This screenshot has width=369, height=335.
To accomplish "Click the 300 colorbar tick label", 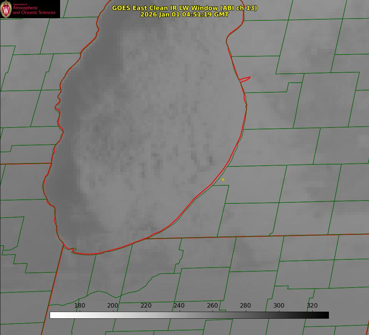I will (279, 306).
